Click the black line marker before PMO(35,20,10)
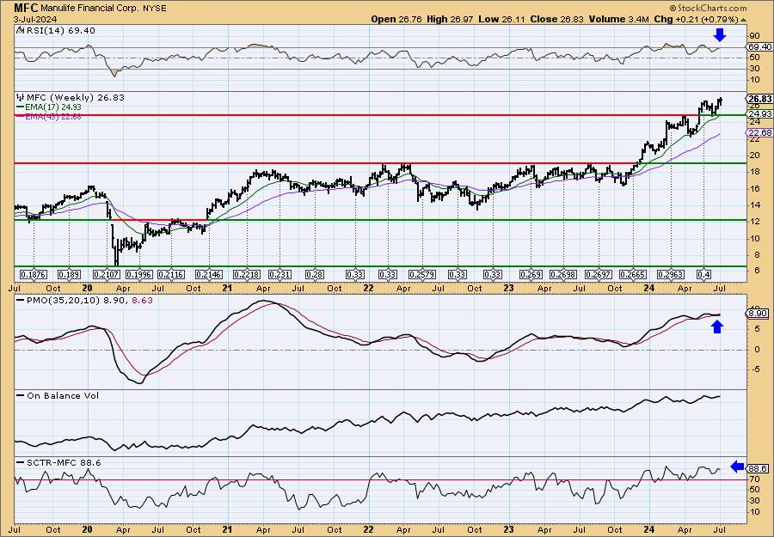This screenshot has width=774, height=537. (21, 300)
